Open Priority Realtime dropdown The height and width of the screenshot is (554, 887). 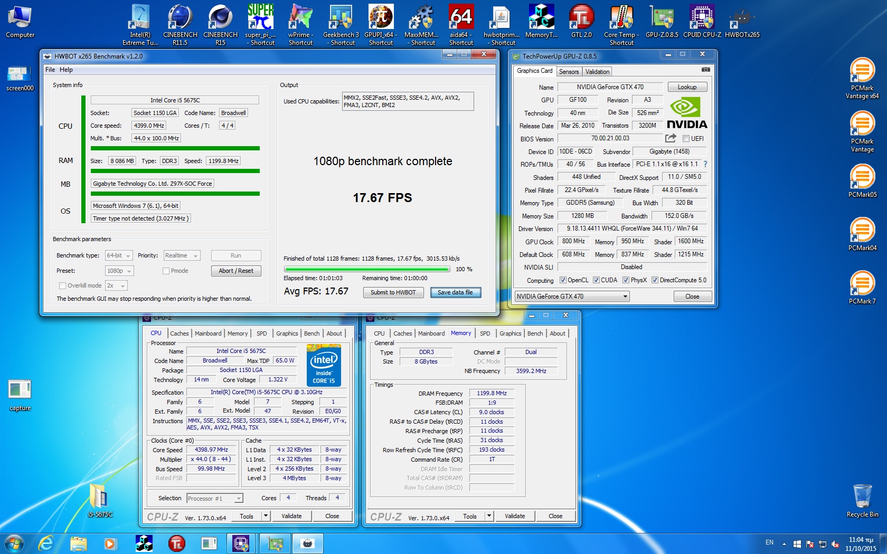point(182,255)
